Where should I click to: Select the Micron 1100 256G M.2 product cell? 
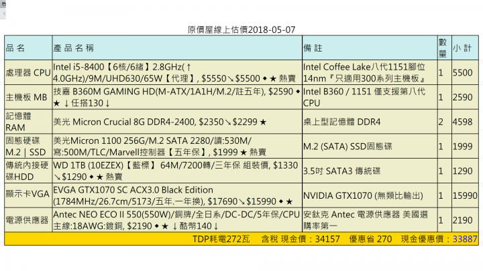point(177,147)
